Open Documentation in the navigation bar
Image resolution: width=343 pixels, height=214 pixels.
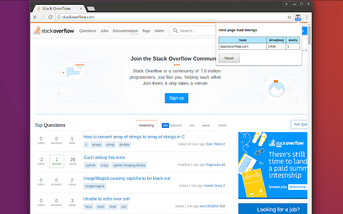[x=125, y=31]
